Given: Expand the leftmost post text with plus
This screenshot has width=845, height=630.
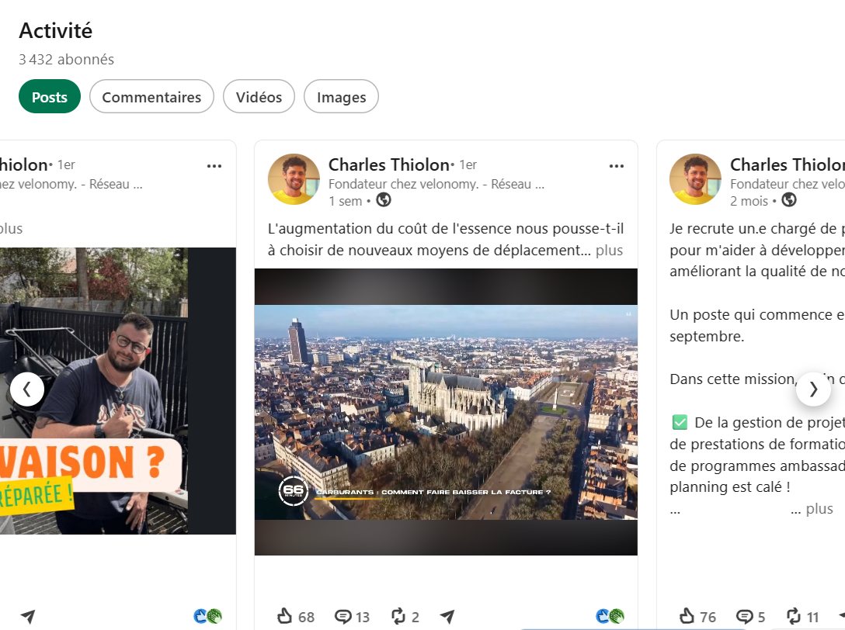Looking at the screenshot, I should (12, 229).
